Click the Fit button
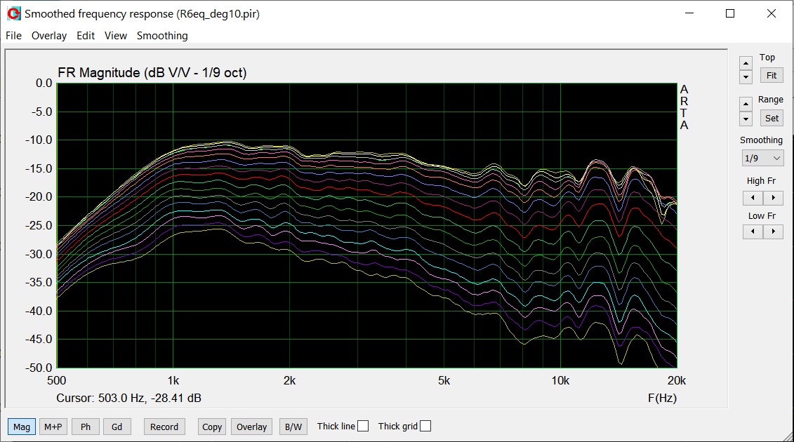The width and height of the screenshot is (794, 442). pos(772,76)
